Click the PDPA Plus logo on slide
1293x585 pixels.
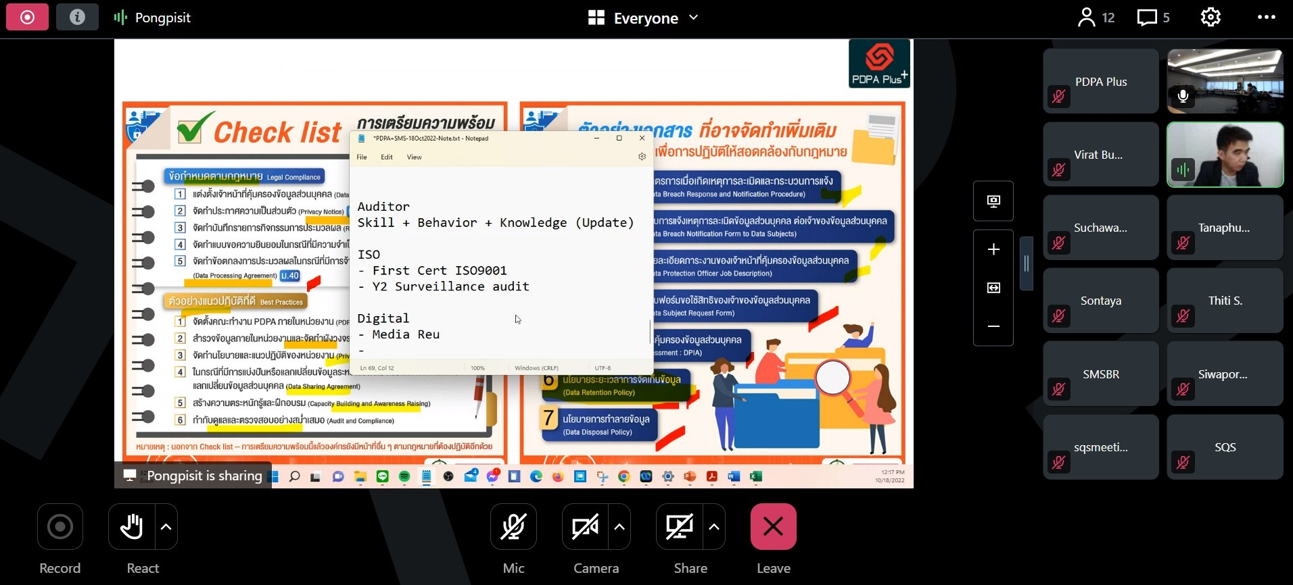(879, 63)
